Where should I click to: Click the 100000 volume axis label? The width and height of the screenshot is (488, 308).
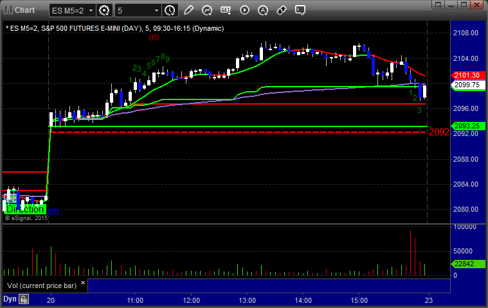pyautogui.click(x=465, y=227)
